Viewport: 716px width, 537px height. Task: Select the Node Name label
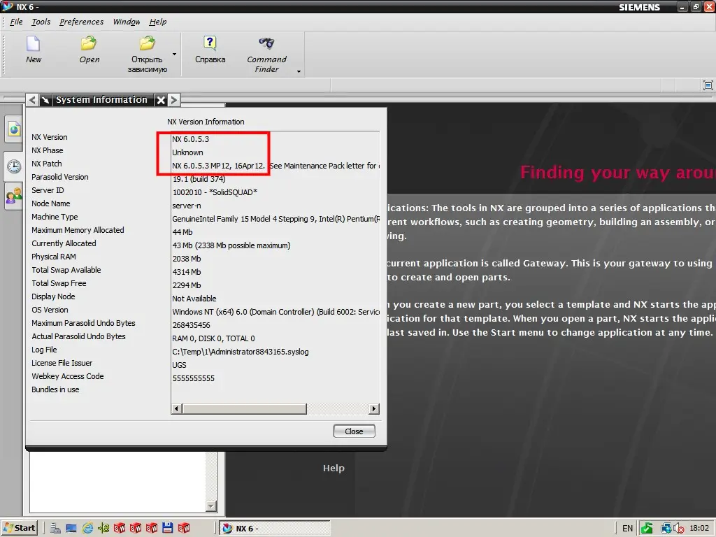click(x=50, y=203)
